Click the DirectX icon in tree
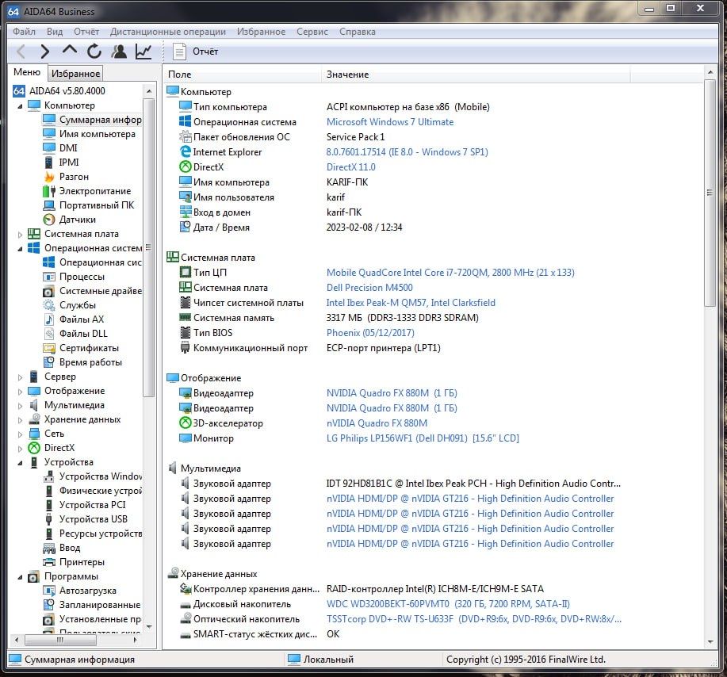Viewport: 727px width, 677px height. pos(34,447)
